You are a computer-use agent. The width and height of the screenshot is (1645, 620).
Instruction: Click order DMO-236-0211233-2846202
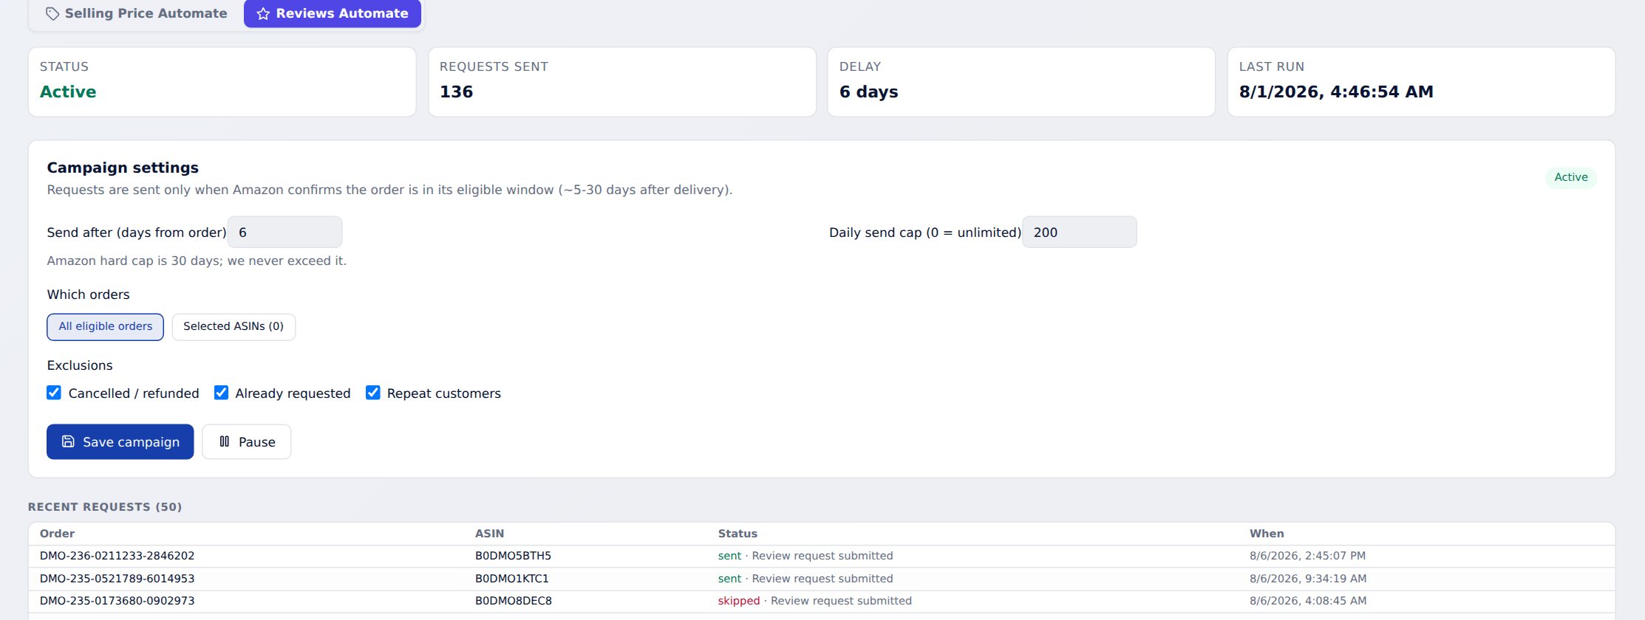click(117, 556)
